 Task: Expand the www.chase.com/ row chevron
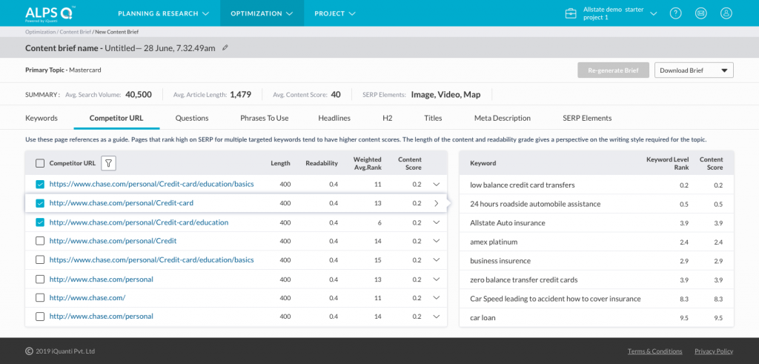(436, 298)
